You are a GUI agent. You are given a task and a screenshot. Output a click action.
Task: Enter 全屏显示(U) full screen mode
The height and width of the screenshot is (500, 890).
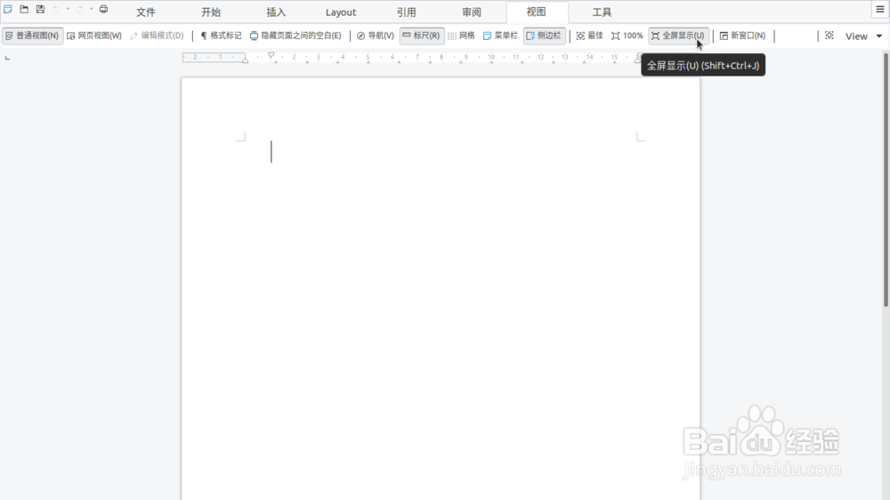tap(678, 36)
